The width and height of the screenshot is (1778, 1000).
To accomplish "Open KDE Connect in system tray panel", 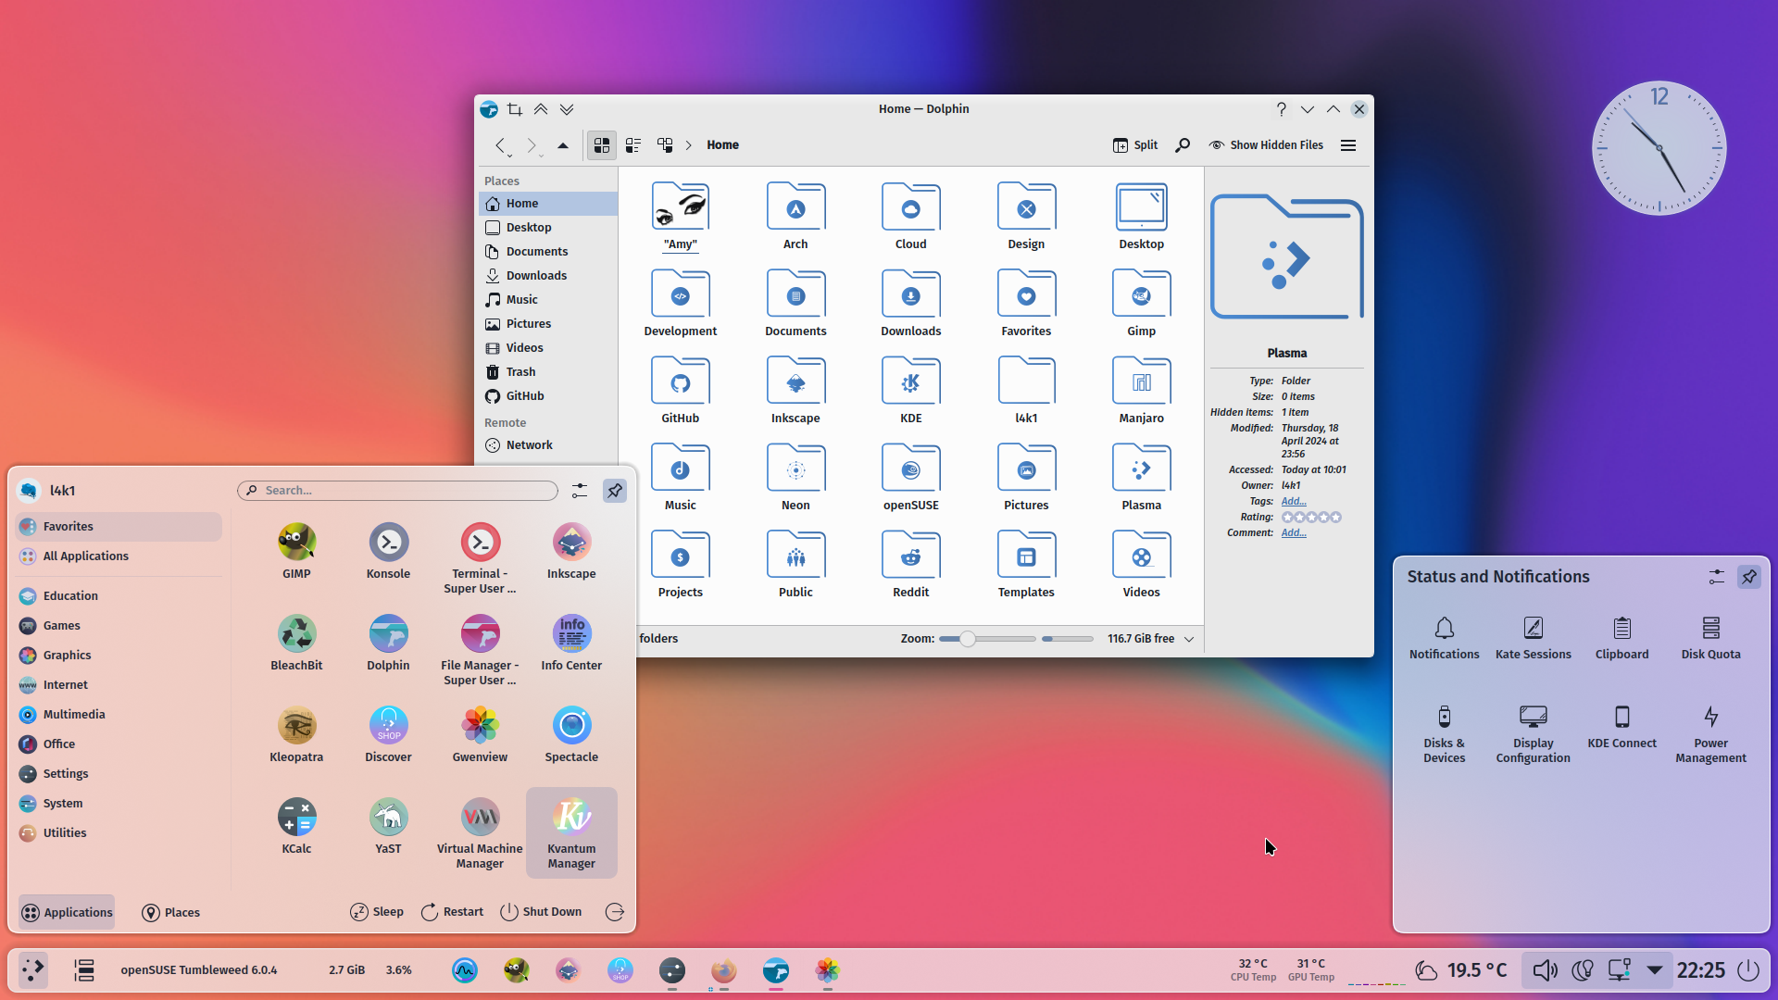I will (1622, 727).
